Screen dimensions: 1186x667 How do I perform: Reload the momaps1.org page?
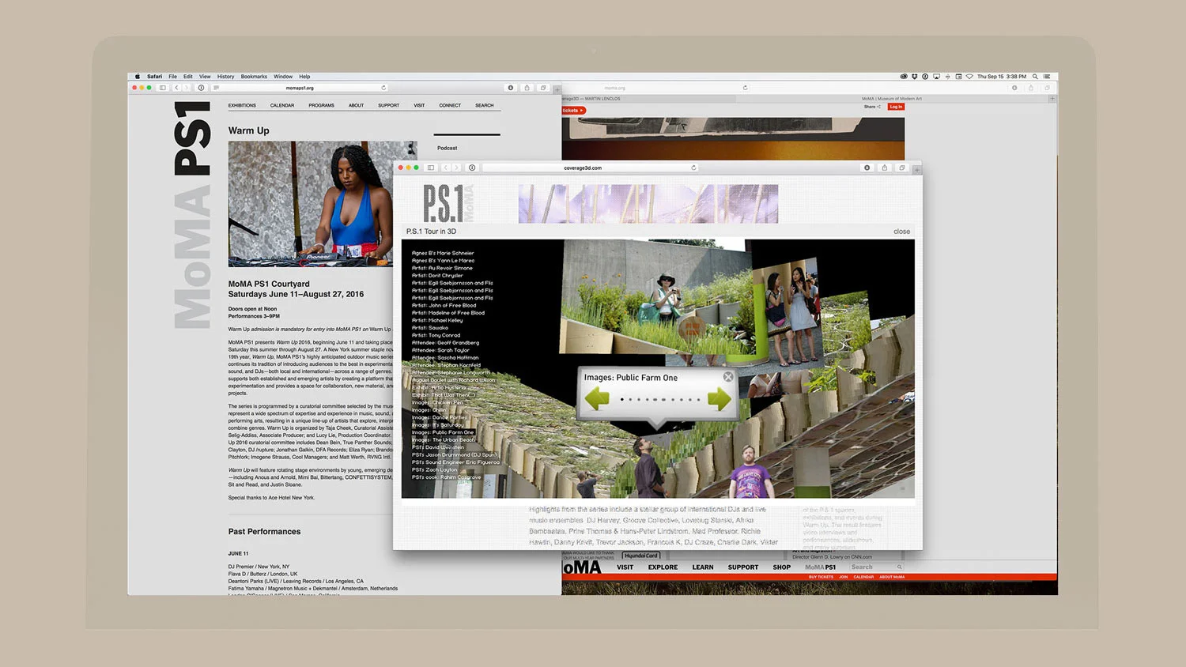tap(383, 88)
